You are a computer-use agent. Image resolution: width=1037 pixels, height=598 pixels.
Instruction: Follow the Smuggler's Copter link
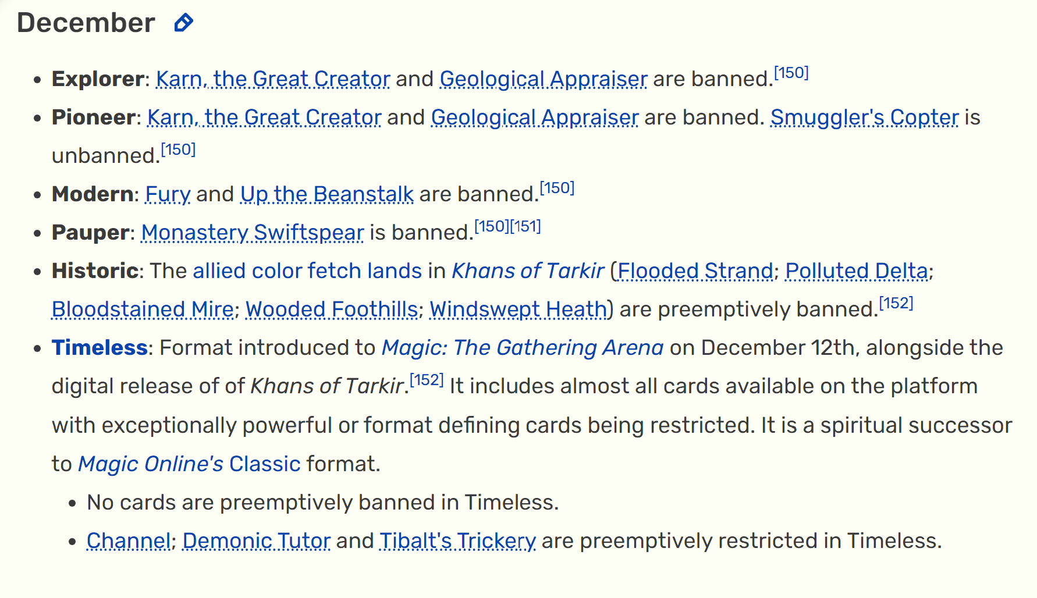865,118
